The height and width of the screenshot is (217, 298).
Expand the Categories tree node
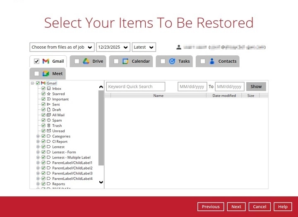(x=38, y=136)
